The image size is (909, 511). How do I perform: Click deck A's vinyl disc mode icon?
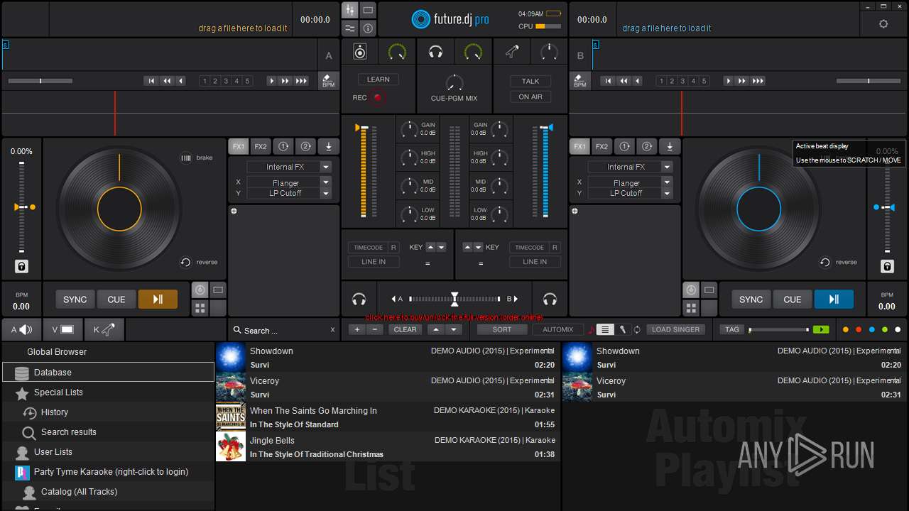click(x=200, y=290)
